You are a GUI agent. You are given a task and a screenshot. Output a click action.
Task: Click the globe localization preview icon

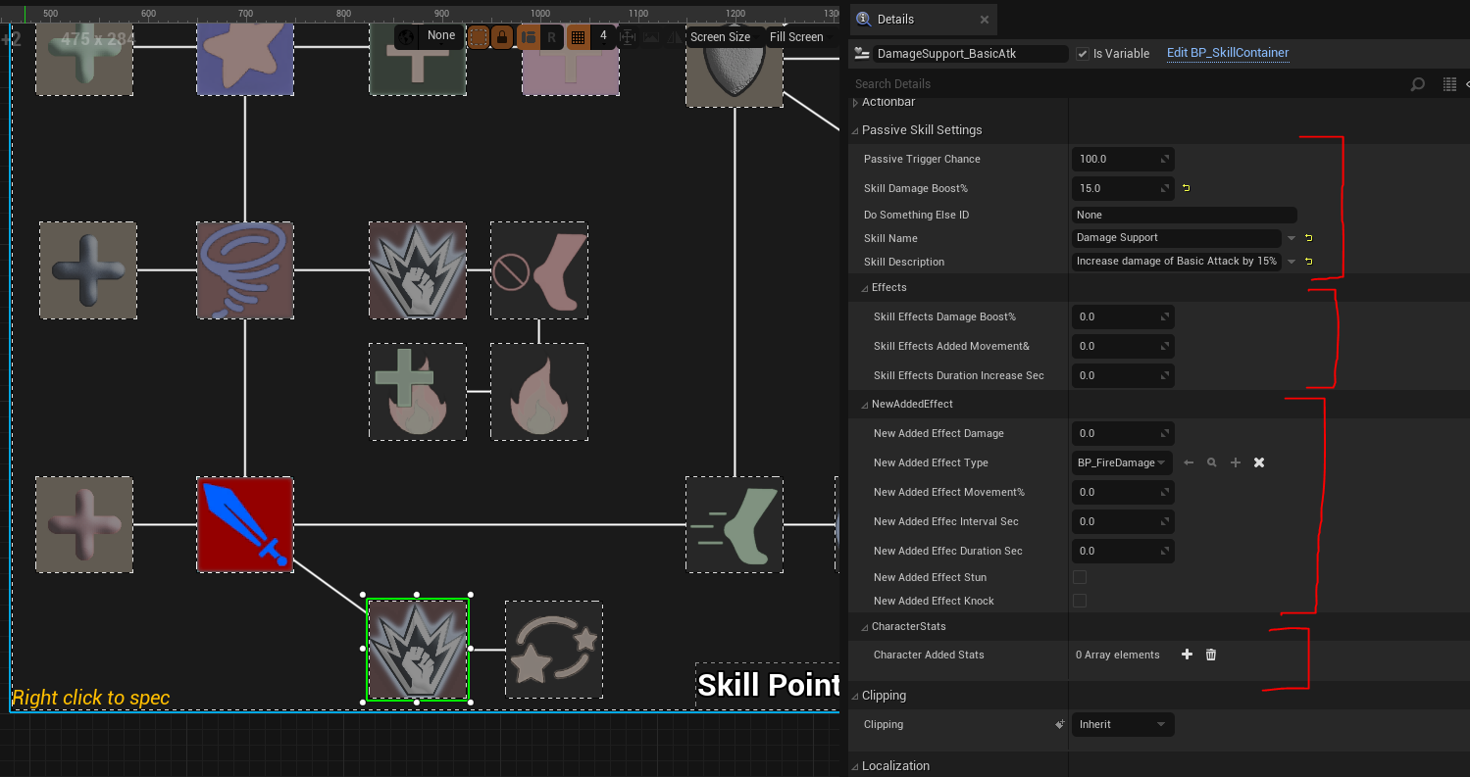(x=406, y=36)
